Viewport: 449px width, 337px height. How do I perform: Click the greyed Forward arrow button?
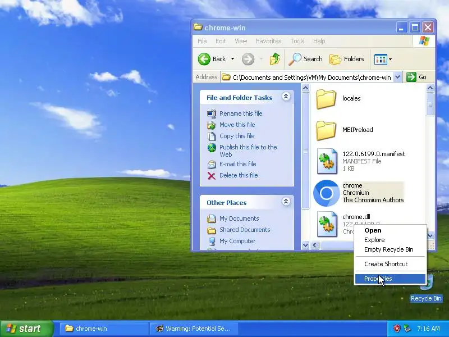[248, 59]
